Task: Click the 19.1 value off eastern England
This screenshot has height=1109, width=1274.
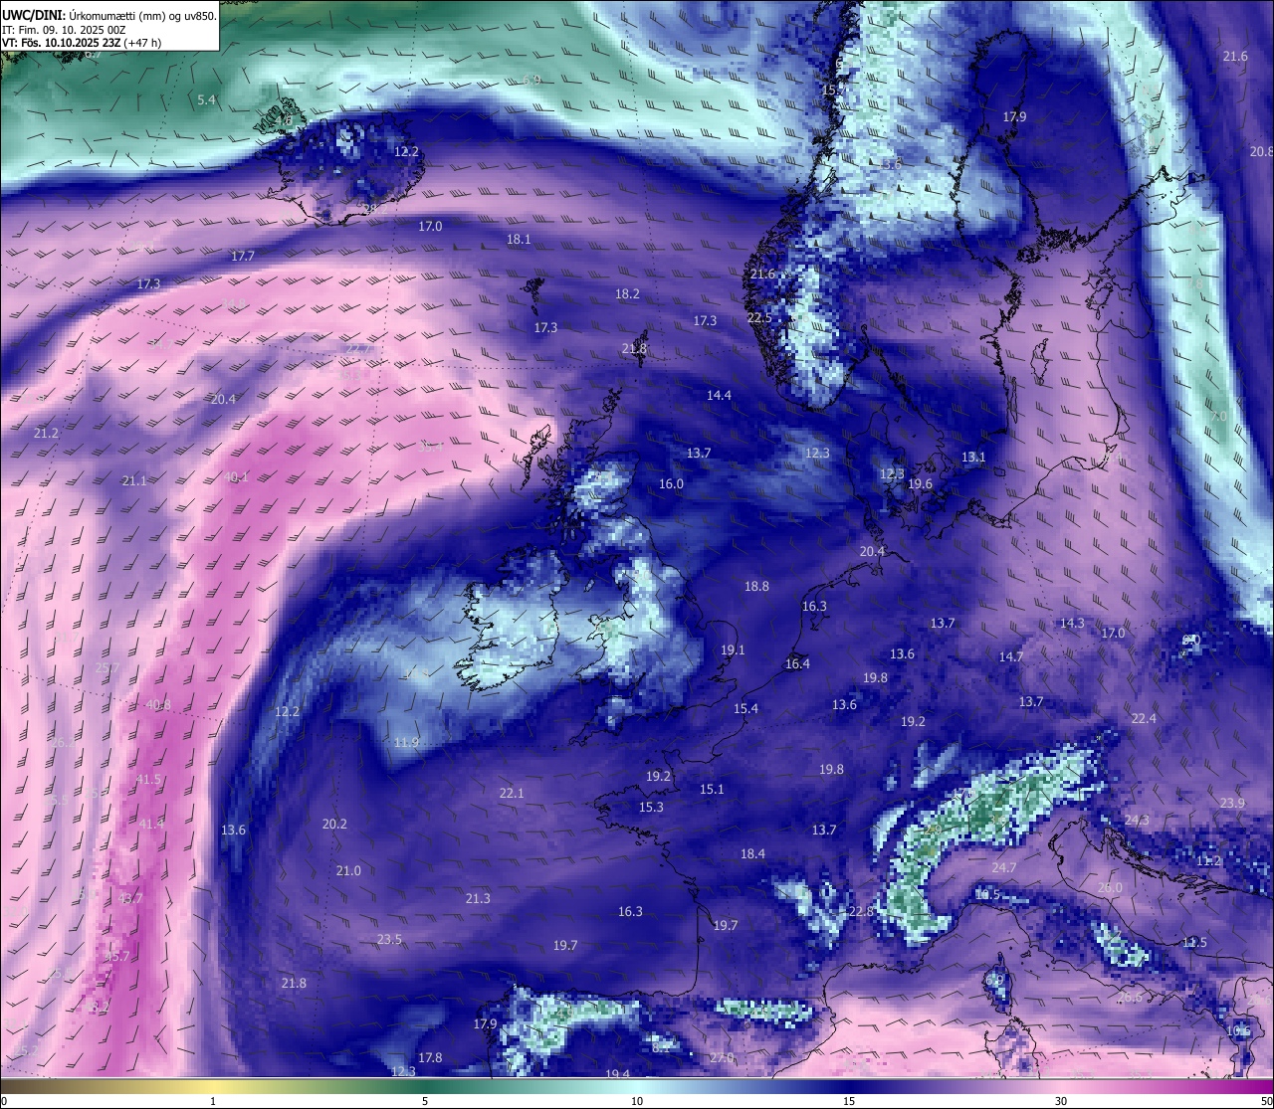Action: (x=733, y=649)
